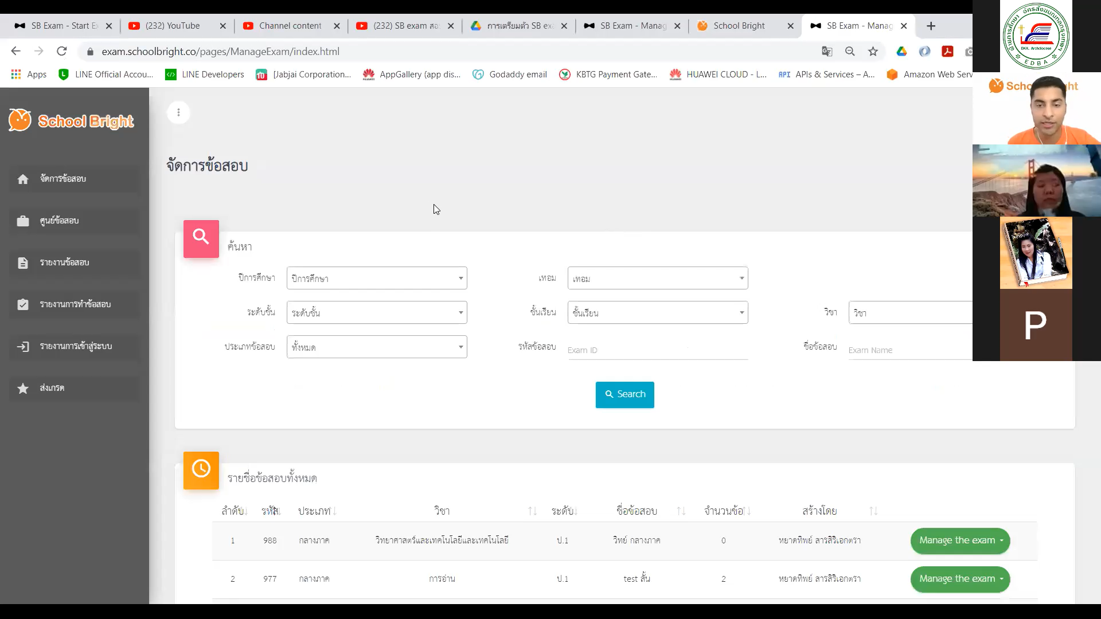
Task: Sort the table by วิชา column arrows
Action: pyautogui.click(x=532, y=511)
